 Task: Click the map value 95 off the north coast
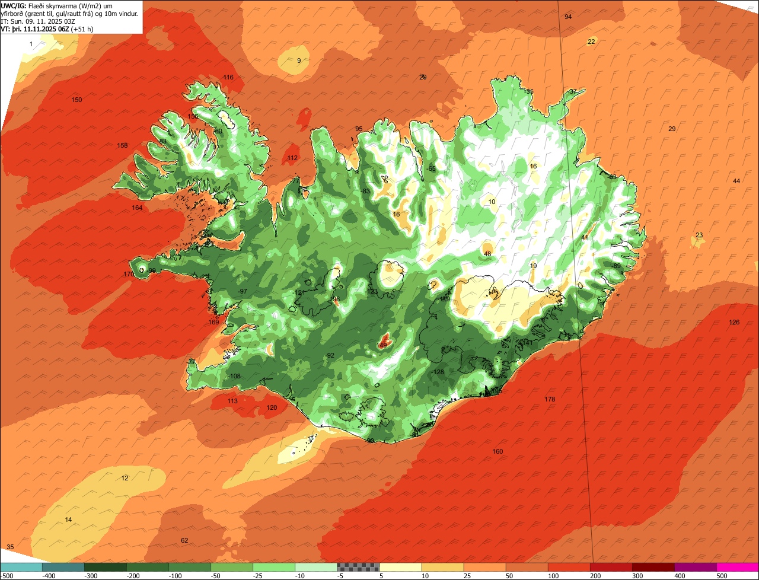[359, 129]
